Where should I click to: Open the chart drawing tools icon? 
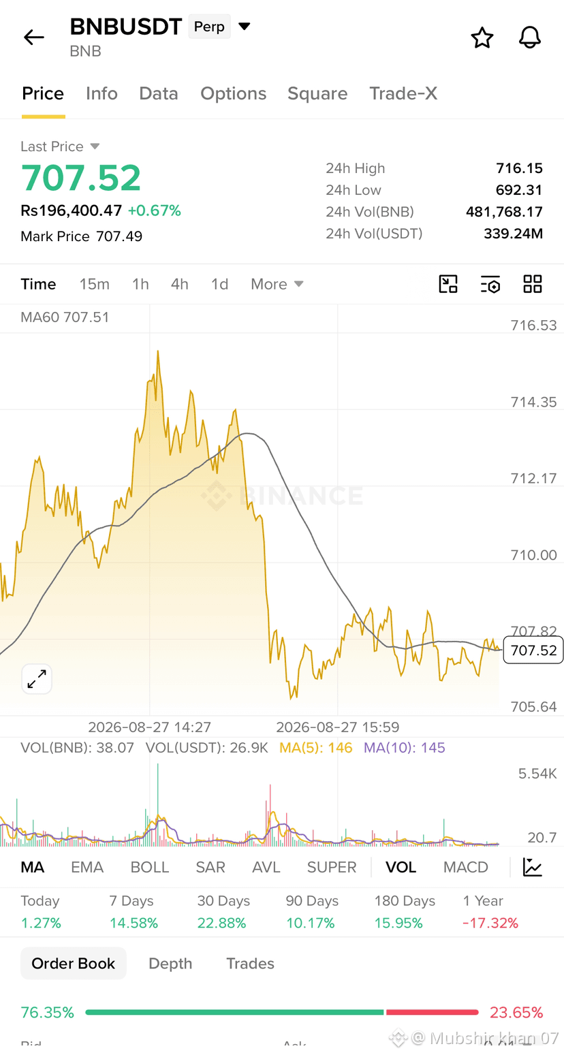[448, 284]
